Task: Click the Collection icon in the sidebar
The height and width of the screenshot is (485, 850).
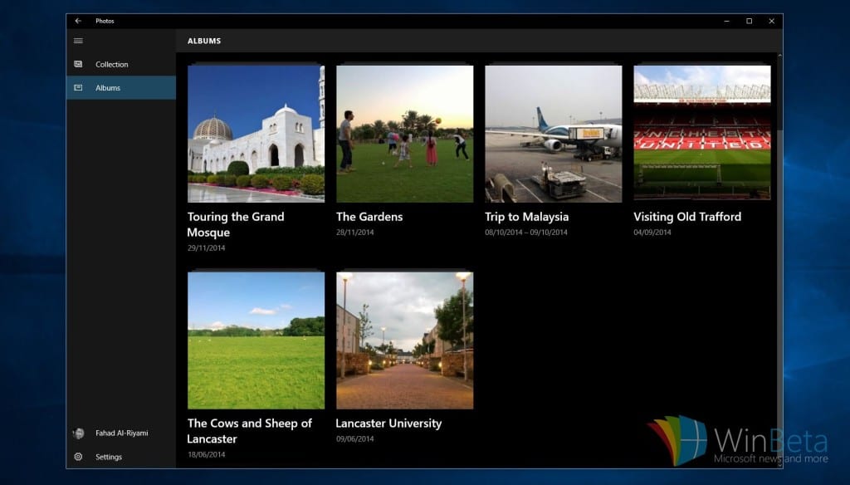Action: 78,64
